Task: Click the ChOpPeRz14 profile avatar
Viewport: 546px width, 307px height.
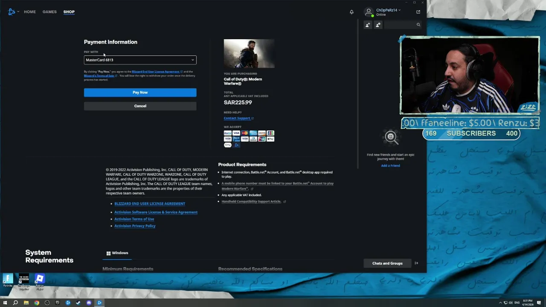Action: 369,12
